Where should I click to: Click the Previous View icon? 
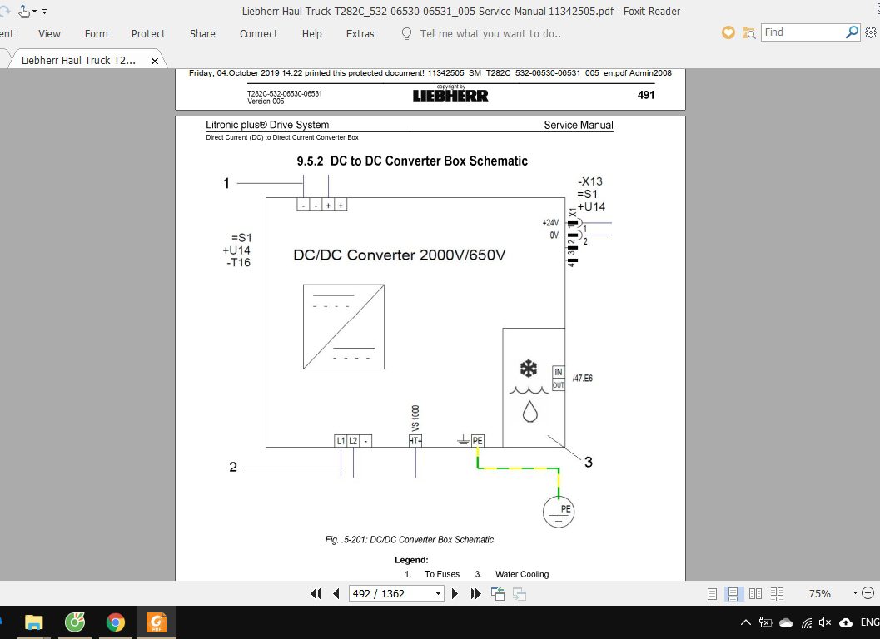tap(498, 593)
